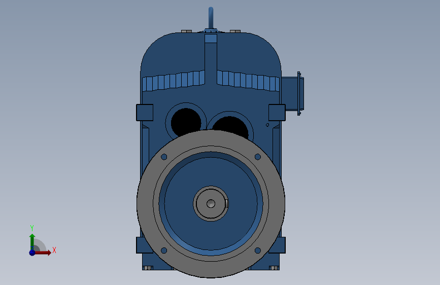Select the vertical center rib on the housing top
440x285 pixels.
[x=211, y=59]
